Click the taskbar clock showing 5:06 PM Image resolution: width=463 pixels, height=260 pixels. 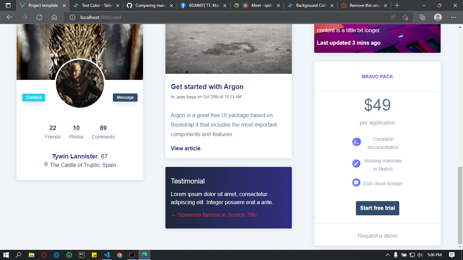click(x=435, y=255)
